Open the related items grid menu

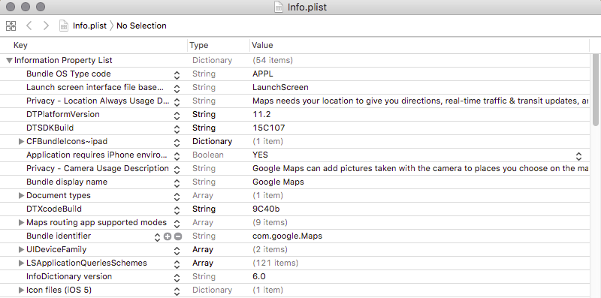point(11,26)
